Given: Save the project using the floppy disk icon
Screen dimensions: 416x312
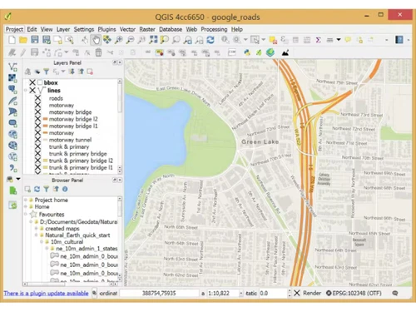Looking at the screenshot, I should click(x=35, y=40).
